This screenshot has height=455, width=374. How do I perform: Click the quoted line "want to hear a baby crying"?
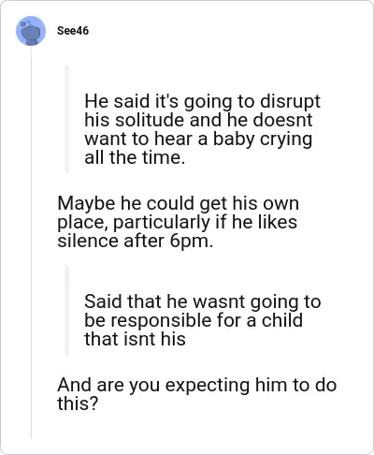[198, 139]
